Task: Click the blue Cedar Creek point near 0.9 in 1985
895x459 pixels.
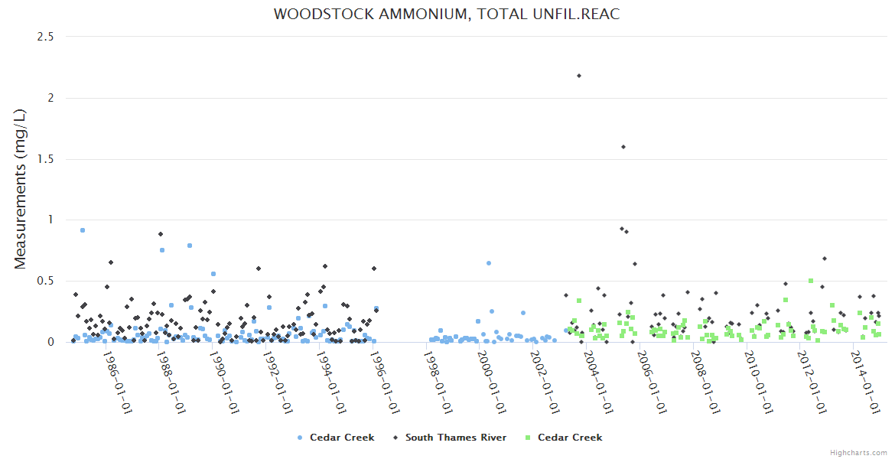Action: tap(83, 230)
